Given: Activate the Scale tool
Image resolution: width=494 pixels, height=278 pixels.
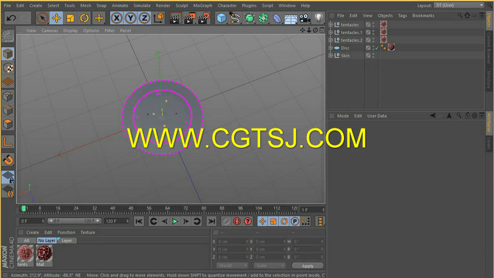Looking at the screenshot, I should [70, 18].
